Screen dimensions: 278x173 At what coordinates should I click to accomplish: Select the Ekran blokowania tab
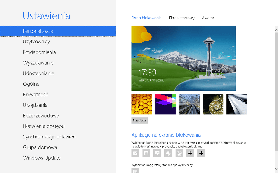click(146, 18)
